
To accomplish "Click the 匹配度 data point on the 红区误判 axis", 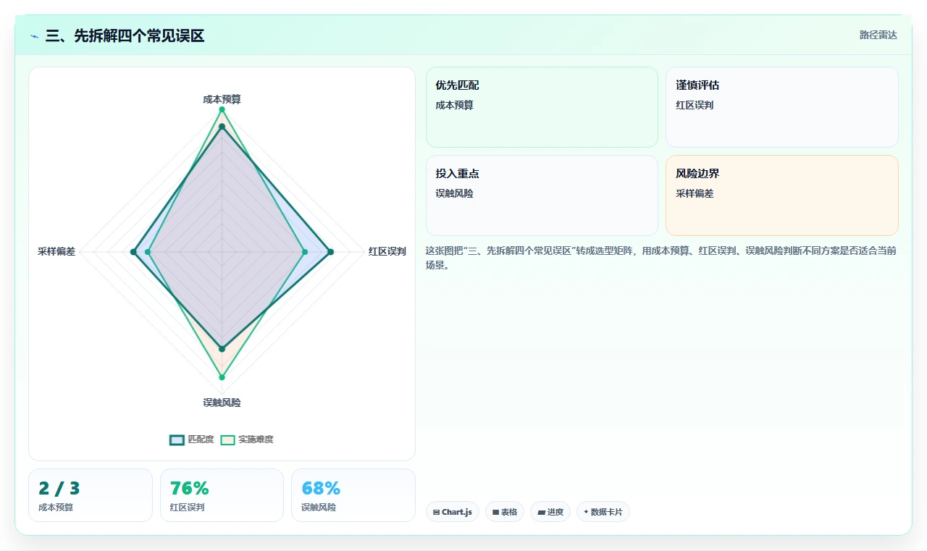I will (331, 252).
